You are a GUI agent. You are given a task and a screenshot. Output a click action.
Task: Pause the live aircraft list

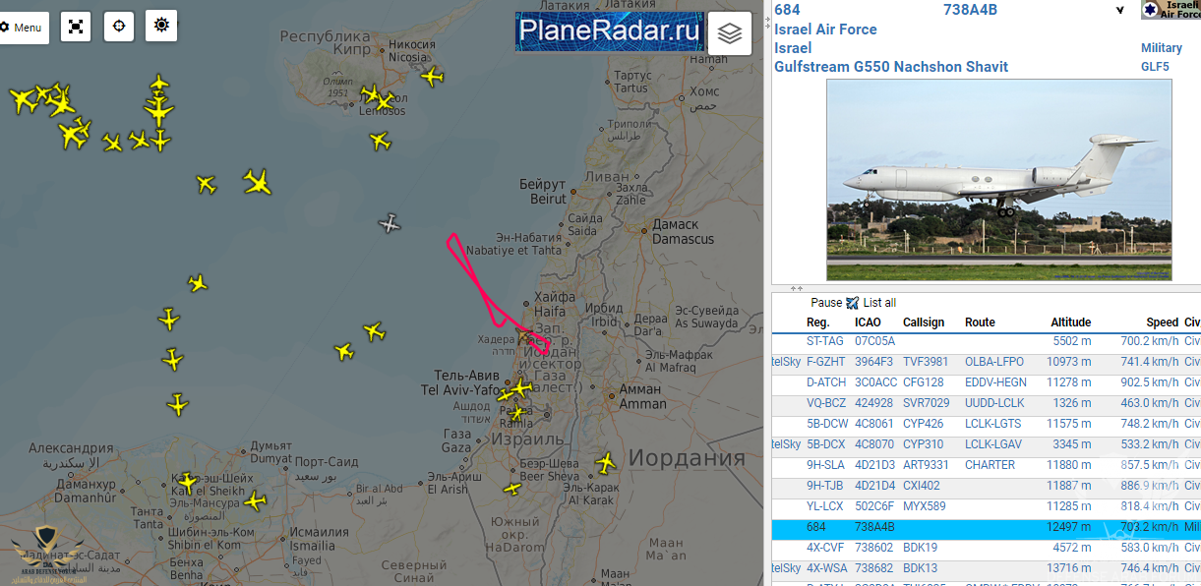pyautogui.click(x=827, y=303)
